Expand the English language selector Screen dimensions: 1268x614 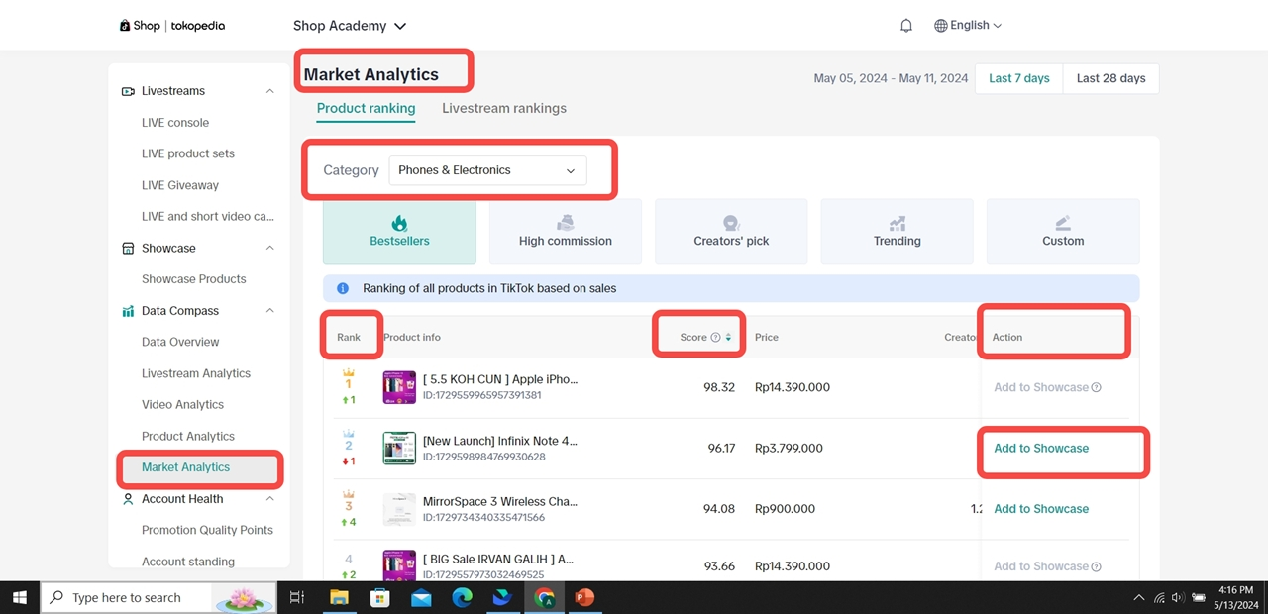[x=968, y=26]
